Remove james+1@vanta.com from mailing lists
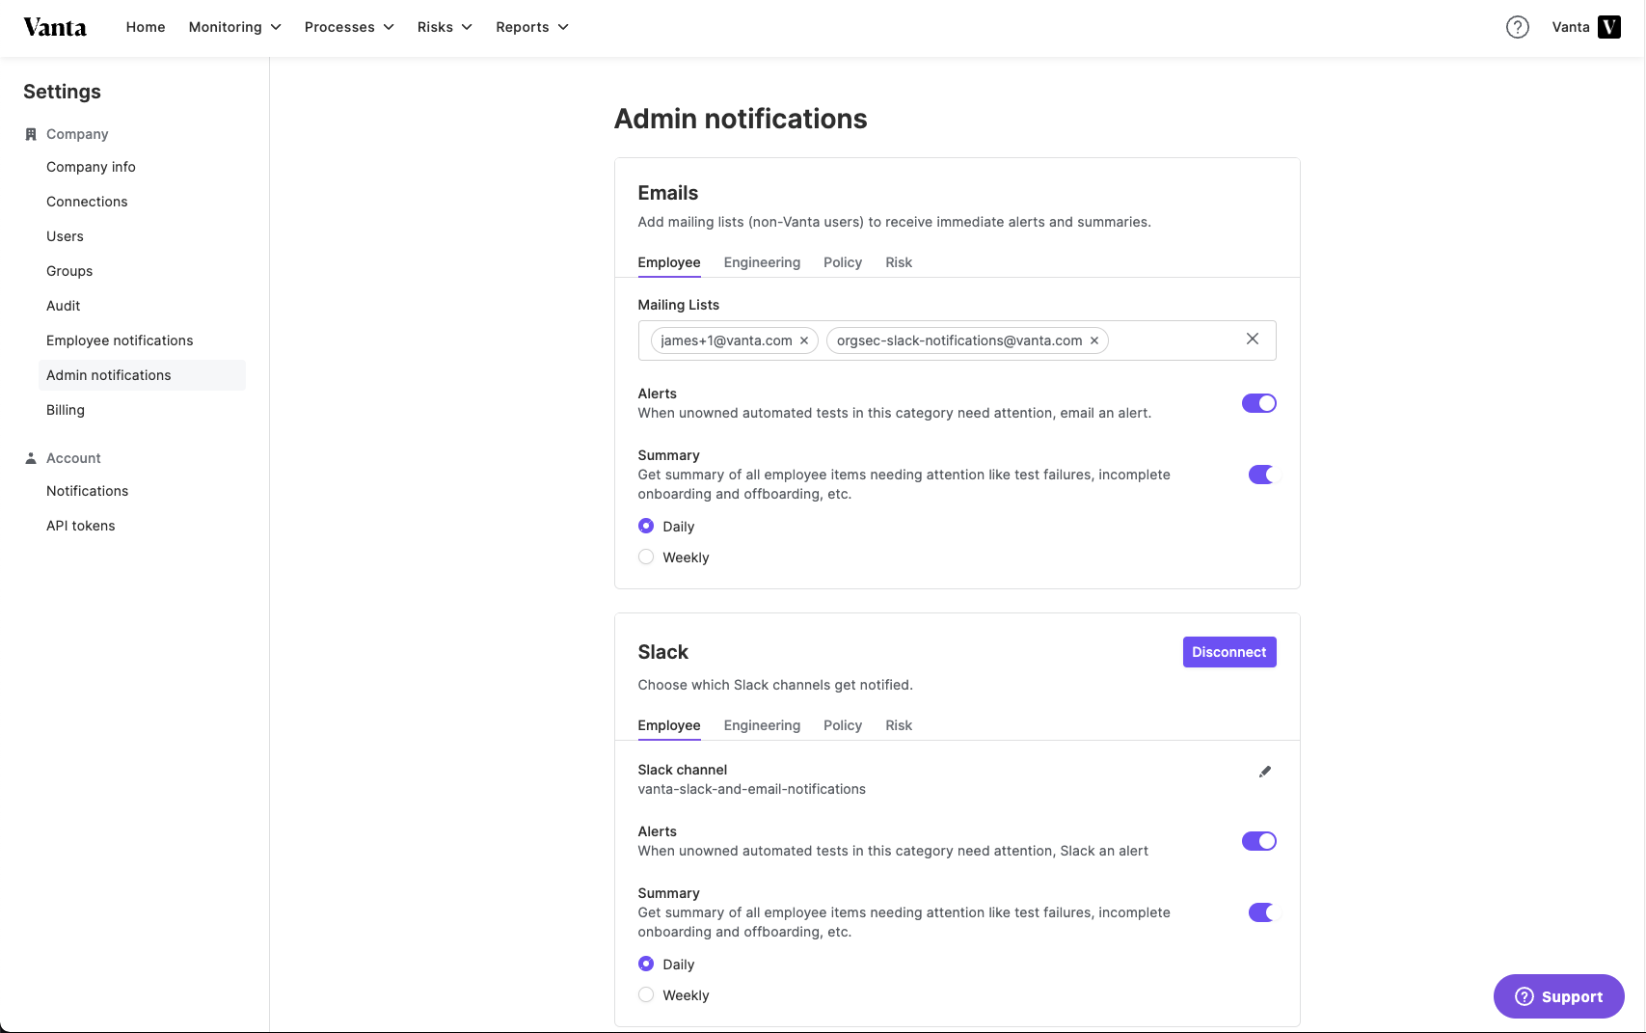The image size is (1646, 1033). click(804, 340)
